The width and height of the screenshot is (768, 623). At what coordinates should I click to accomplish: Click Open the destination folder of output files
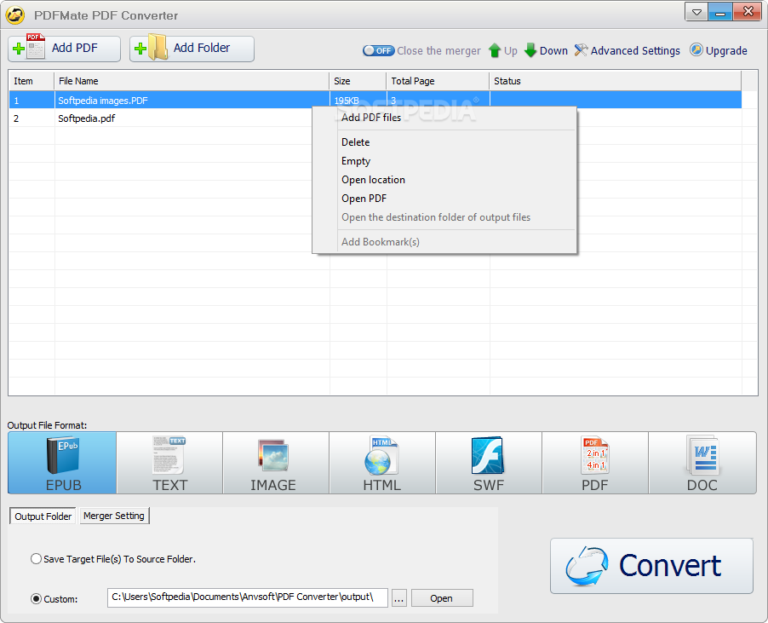(x=444, y=217)
